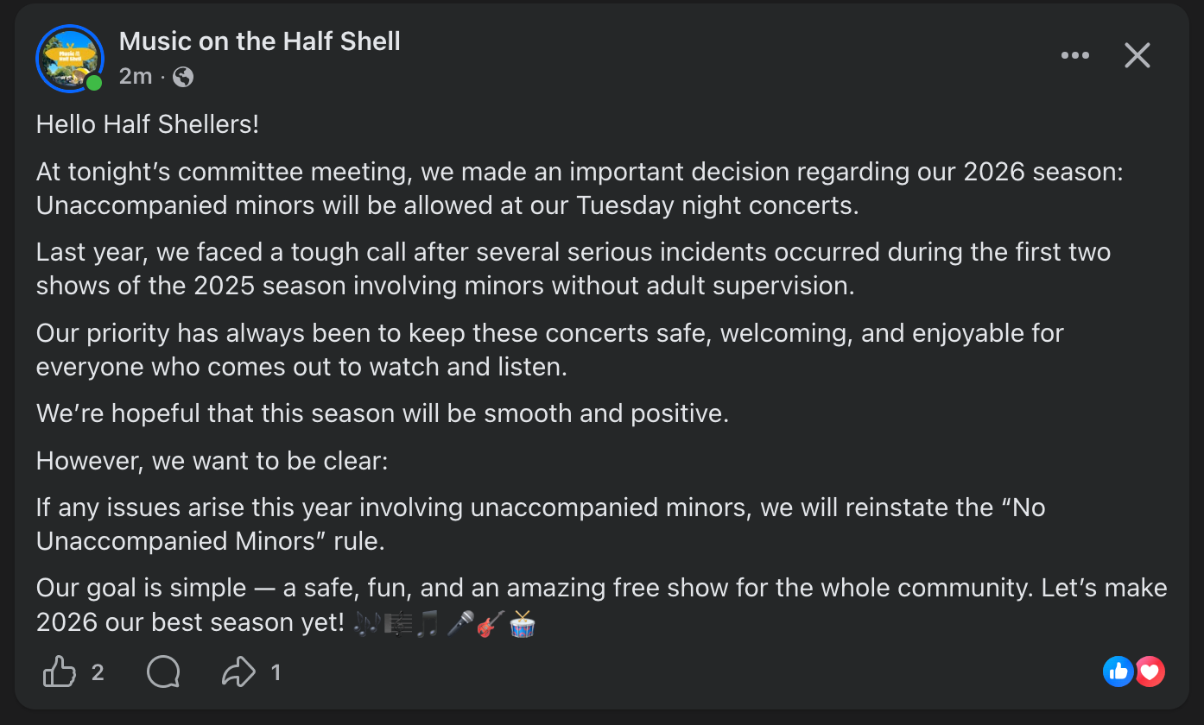Open Music on the Half Shell page name
Screen dimensions: 1204x725
(x=259, y=41)
